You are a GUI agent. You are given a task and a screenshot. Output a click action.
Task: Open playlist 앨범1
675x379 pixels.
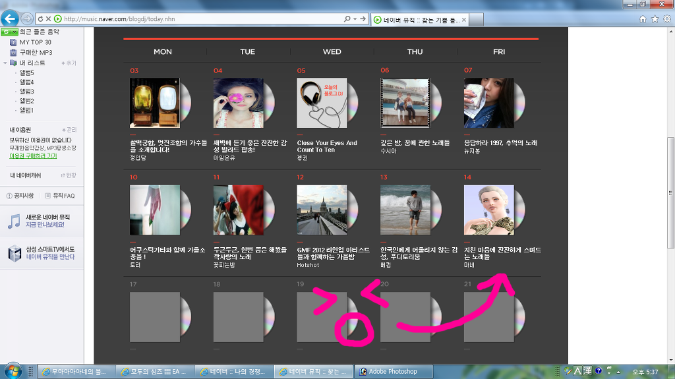[26, 110]
